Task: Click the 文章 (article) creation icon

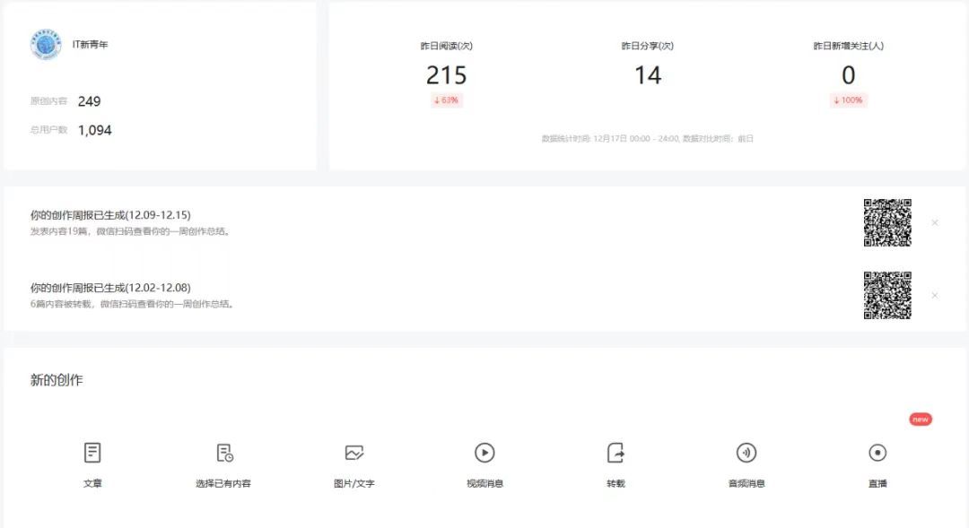Action: pyautogui.click(x=92, y=453)
